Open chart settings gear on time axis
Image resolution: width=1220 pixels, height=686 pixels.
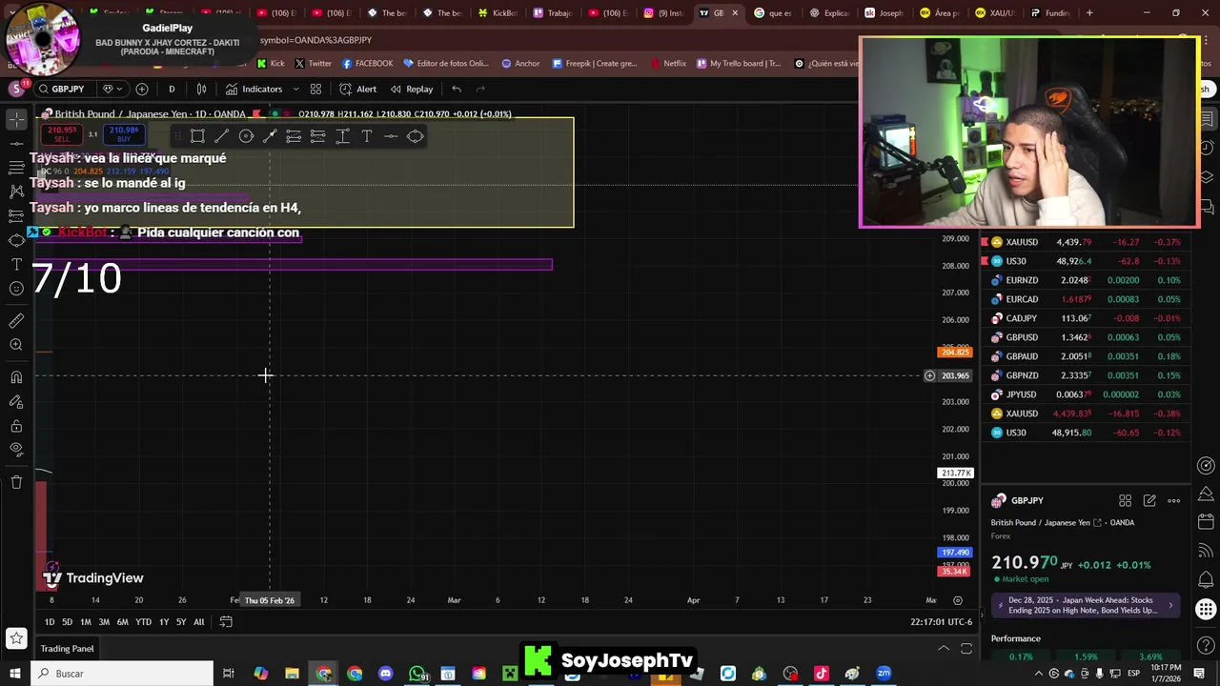coord(958,600)
